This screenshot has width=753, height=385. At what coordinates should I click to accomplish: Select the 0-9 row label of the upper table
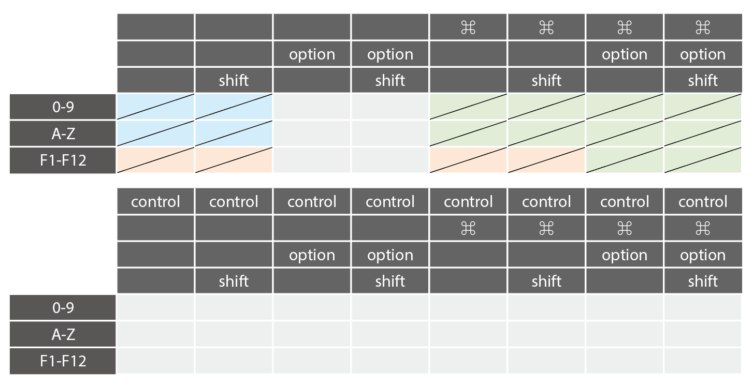point(63,107)
